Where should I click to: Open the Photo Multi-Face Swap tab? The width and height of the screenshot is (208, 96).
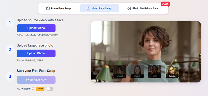coord(143,9)
